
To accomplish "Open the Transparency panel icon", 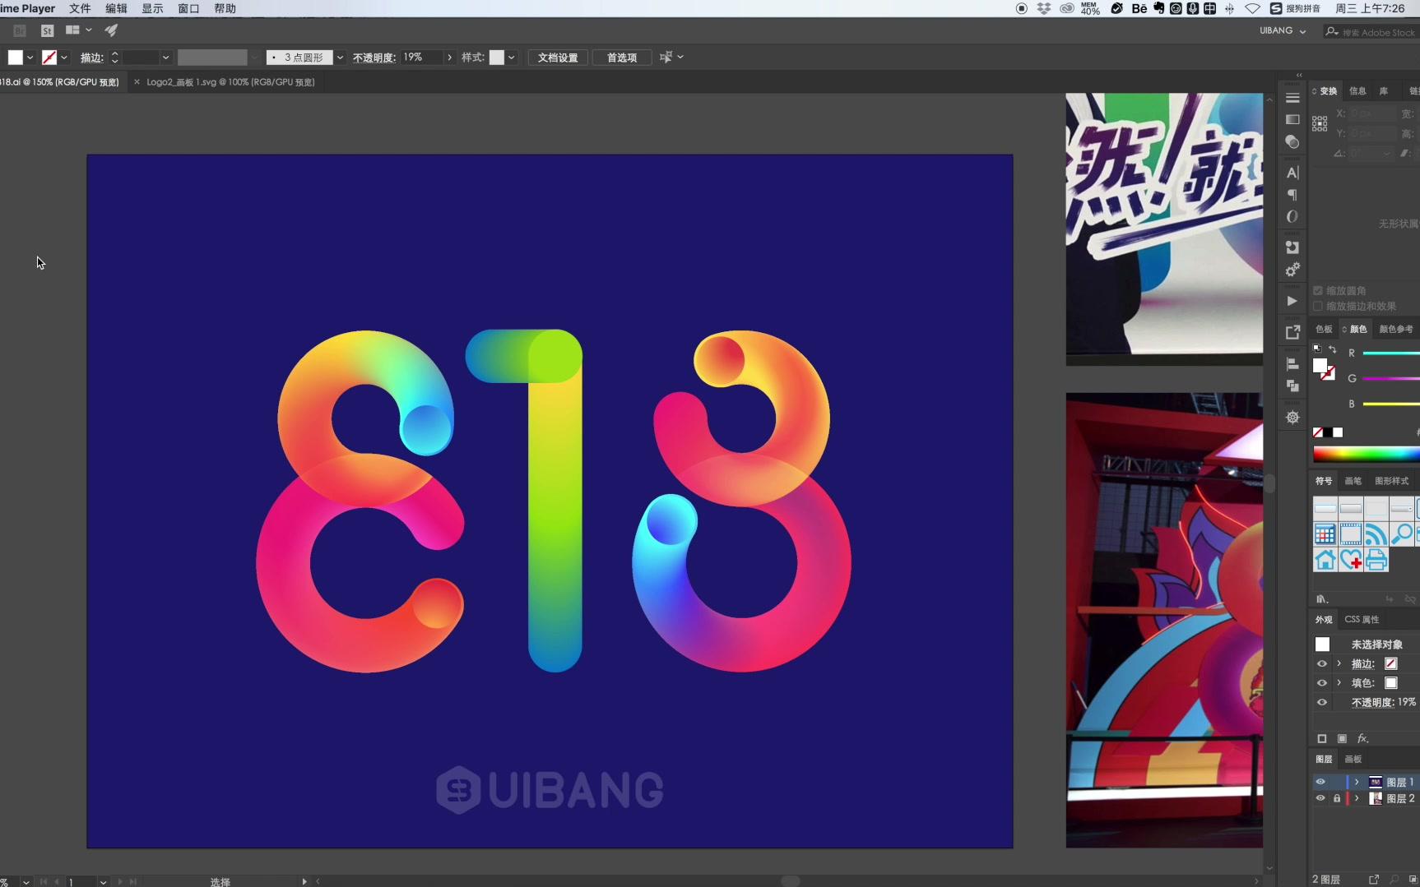I will (1292, 142).
